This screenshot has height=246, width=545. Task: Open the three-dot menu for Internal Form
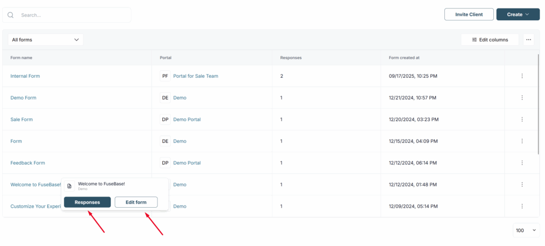click(x=522, y=76)
